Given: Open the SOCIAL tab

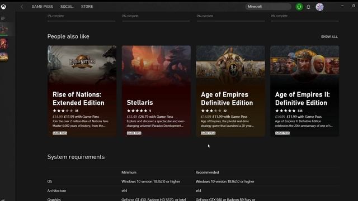Looking at the screenshot, I should pyautogui.click(x=67, y=7).
